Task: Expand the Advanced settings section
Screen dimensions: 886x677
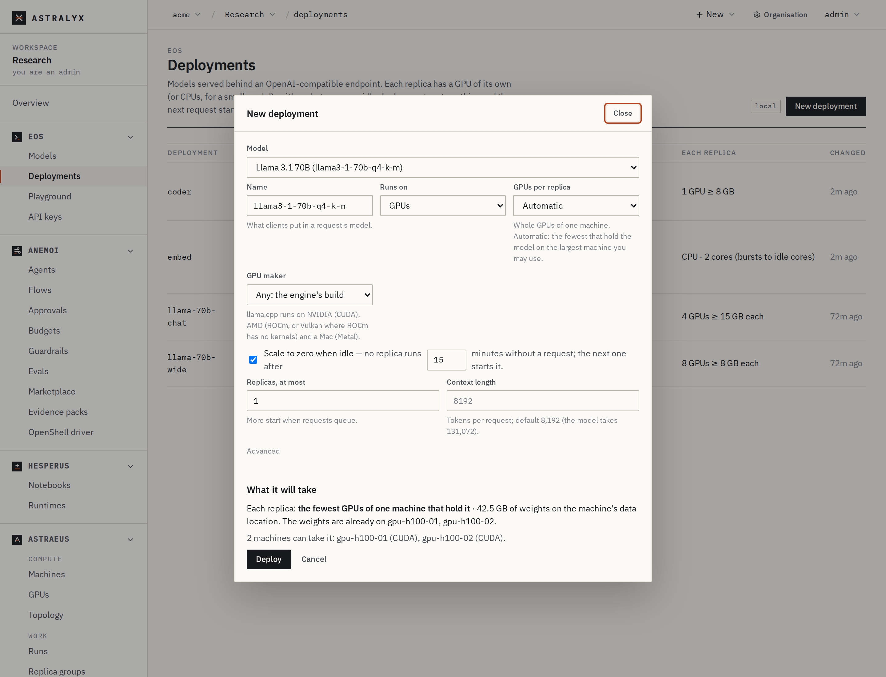Action: pyautogui.click(x=263, y=451)
